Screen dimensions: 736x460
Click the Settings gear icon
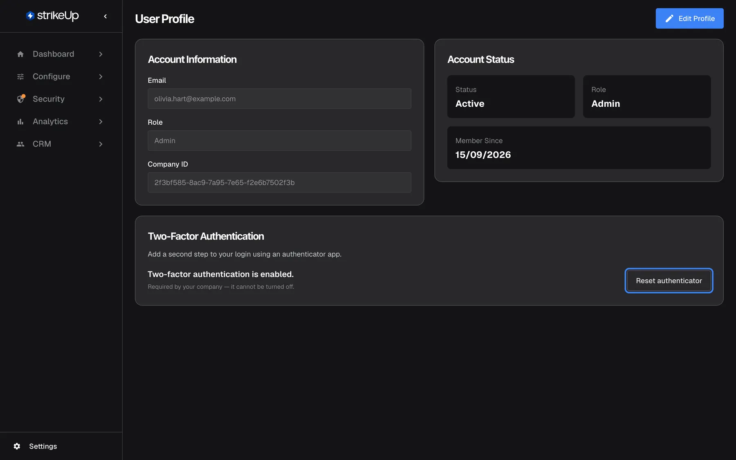click(x=17, y=446)
